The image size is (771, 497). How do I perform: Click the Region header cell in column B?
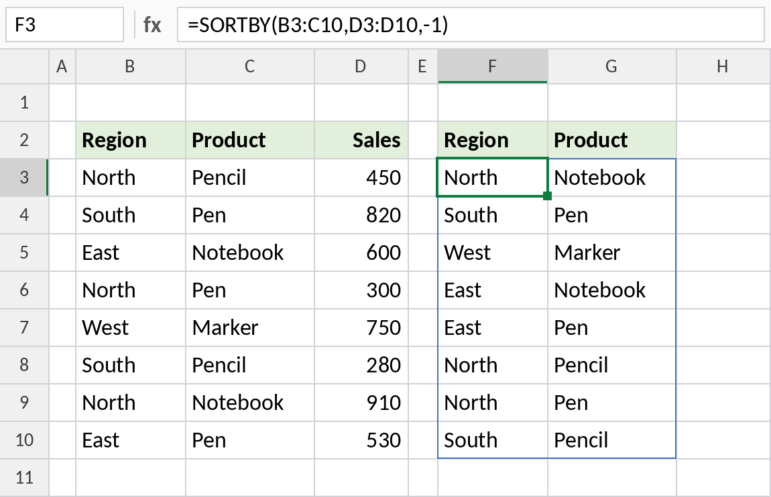[131, 140]
